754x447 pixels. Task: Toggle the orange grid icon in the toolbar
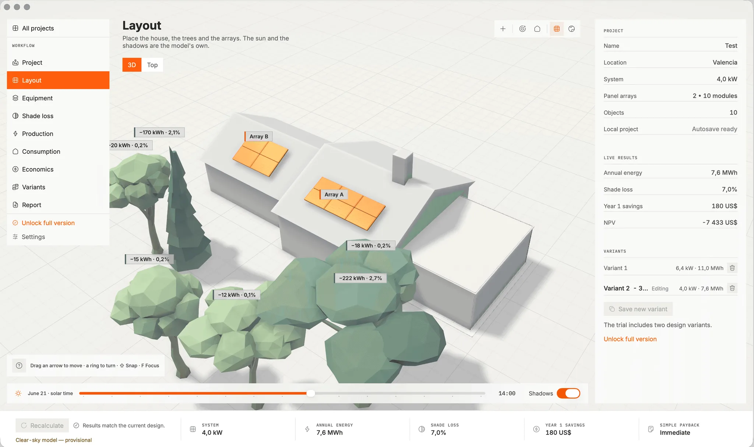coord(557,29)
